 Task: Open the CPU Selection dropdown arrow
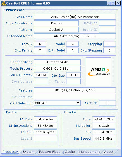(78, 103)
